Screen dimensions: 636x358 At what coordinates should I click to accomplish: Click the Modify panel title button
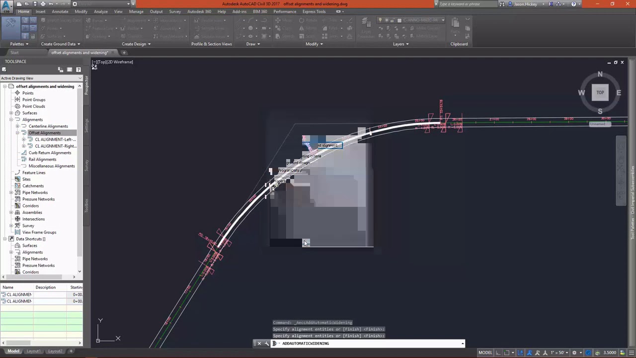[x=314, y=44]
